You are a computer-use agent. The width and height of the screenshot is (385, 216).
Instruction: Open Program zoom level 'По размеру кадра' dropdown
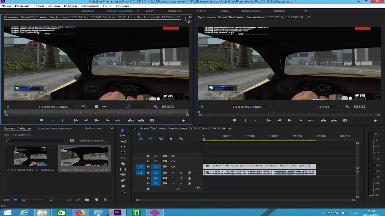click(251, 106)
